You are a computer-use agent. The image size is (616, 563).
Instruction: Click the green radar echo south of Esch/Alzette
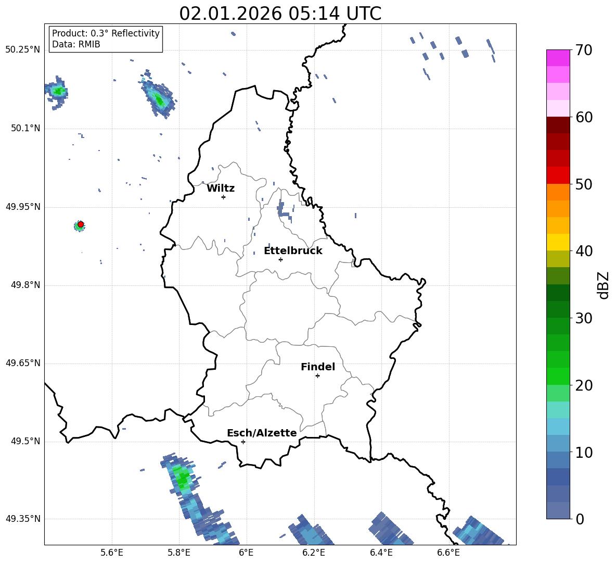click(182, 478)
